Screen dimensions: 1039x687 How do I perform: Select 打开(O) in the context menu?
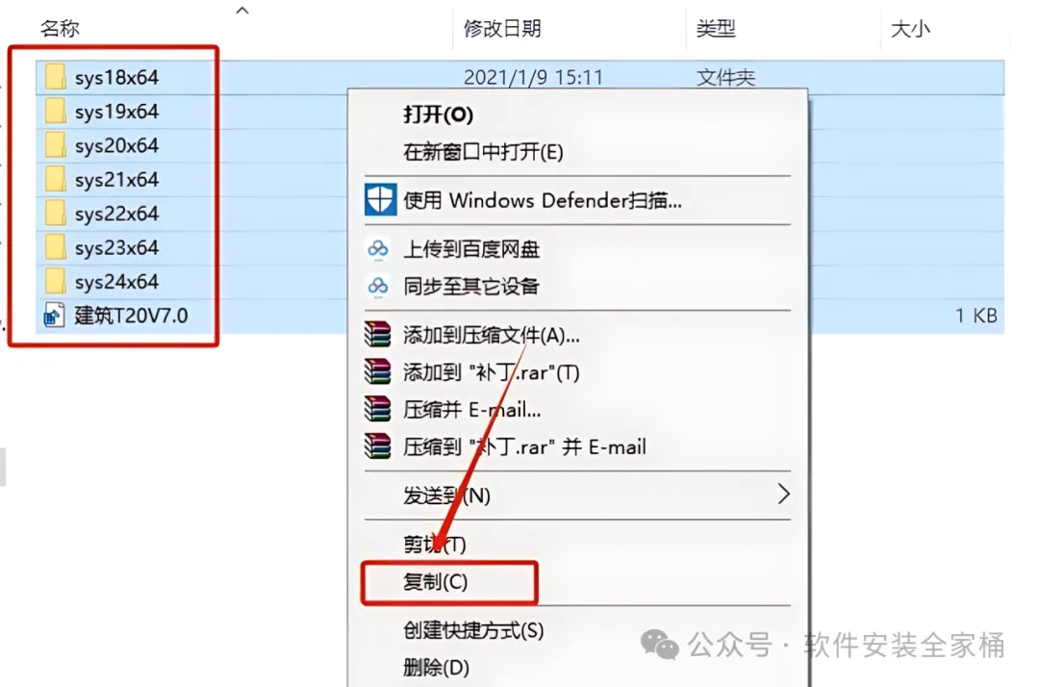click(x=438, y=114)
